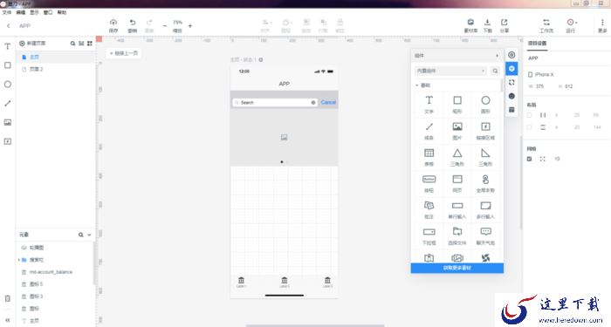Open the 编辑 menu
The width and height of the screenshot is (611, 327).
(21, 12)
